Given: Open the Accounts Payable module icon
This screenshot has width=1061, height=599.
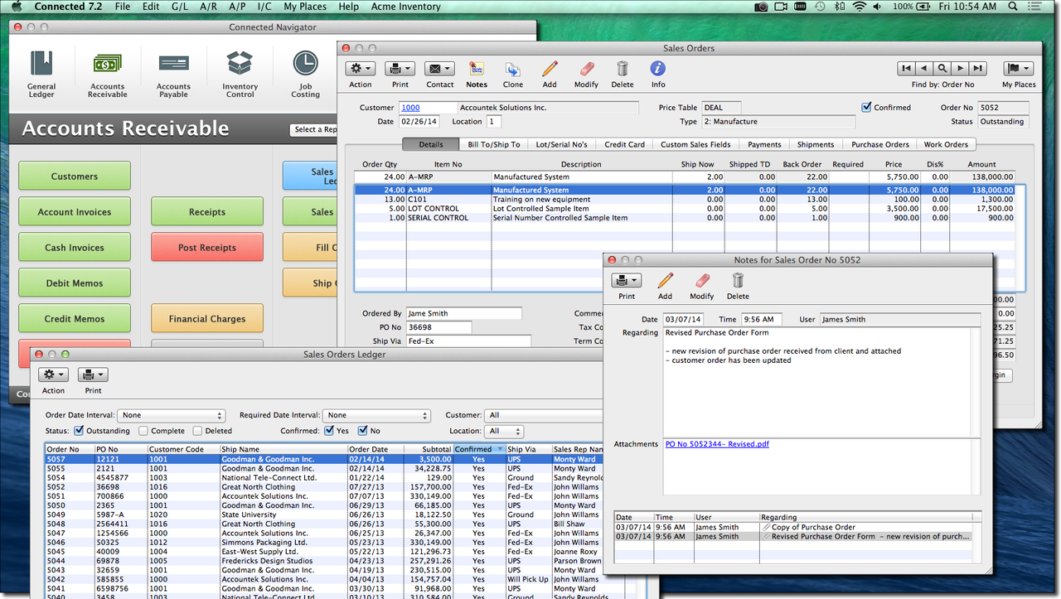Looking at the screenshot, I should pyautogui.click(x=173, y=74).
